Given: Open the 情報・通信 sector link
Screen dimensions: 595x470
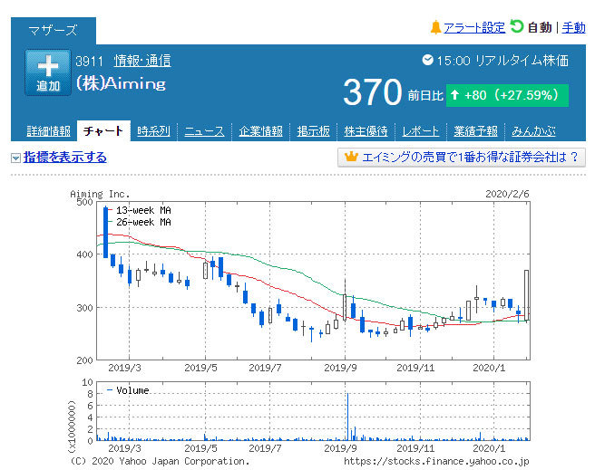Looking at the screenshot, I should (x=142, y=61).
